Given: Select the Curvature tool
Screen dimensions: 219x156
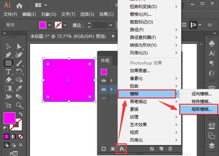Looking at the screenshot, I should coord(19,55).
